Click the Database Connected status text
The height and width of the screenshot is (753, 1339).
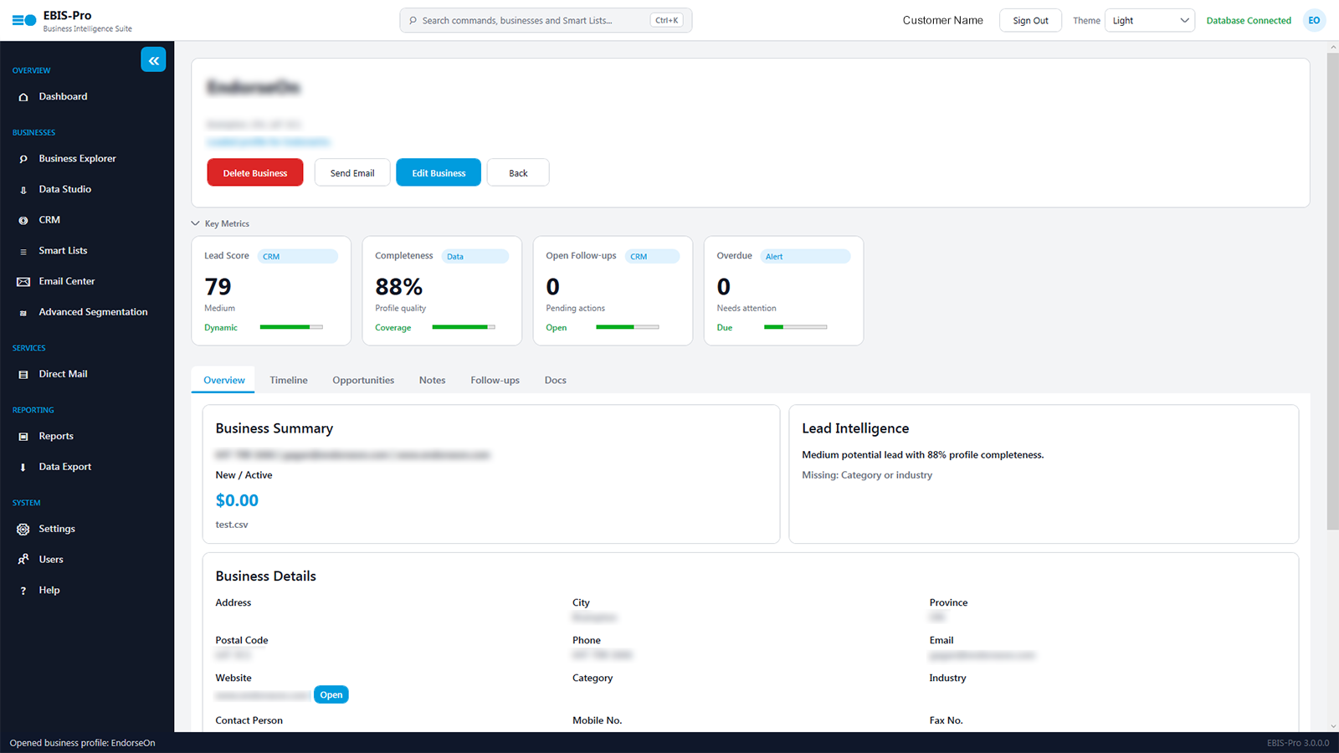[1249, 20]
